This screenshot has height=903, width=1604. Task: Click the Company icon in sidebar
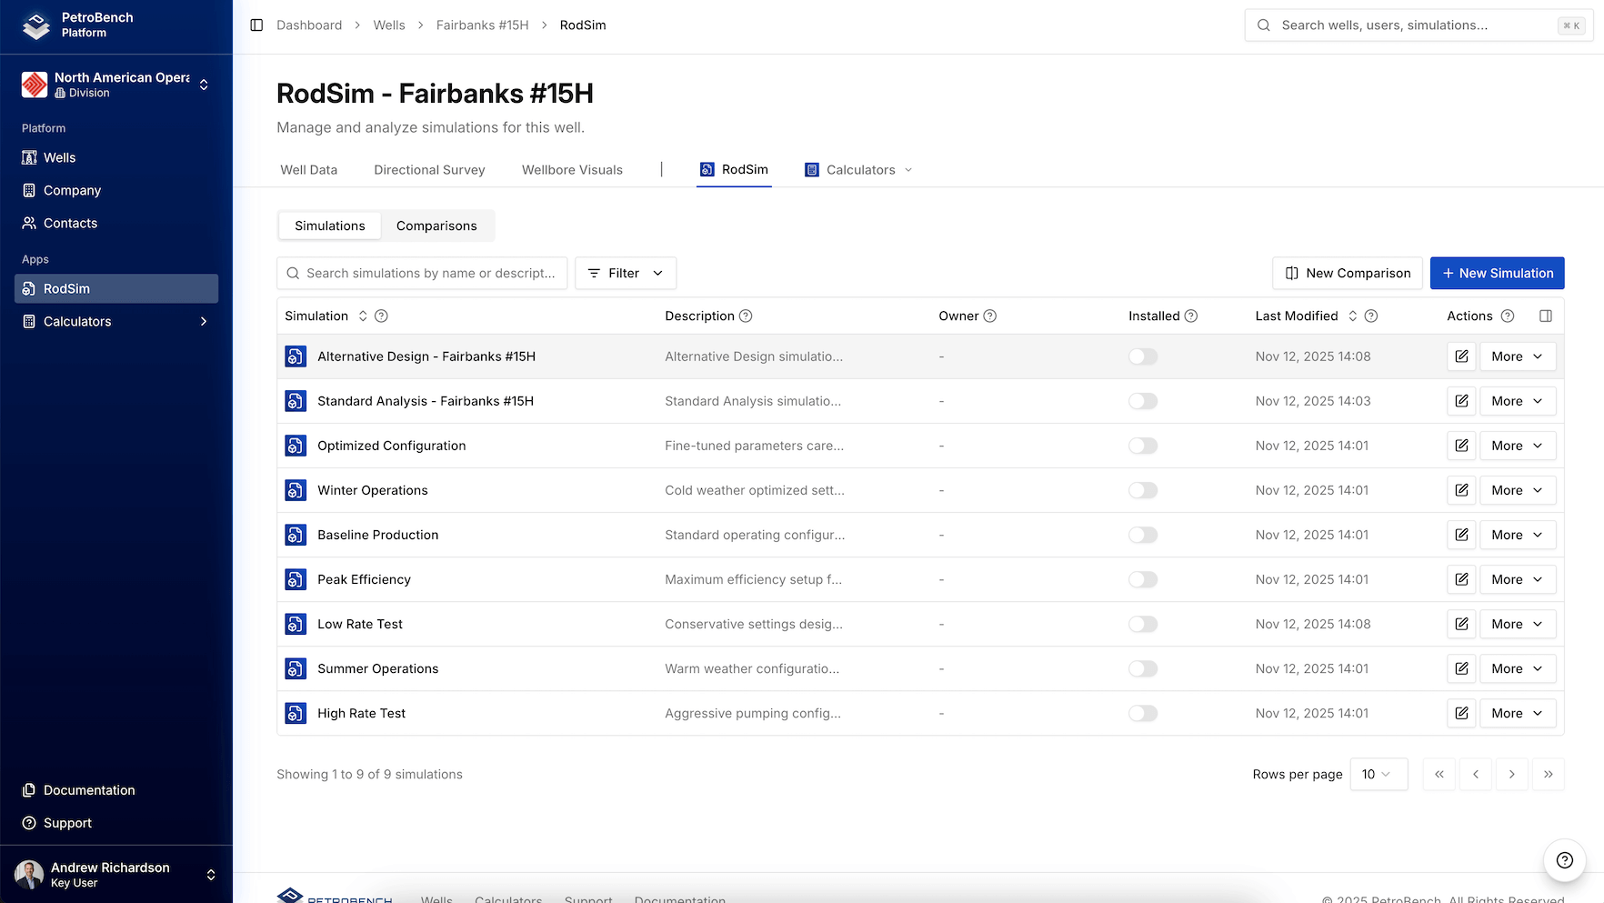click(30, 190)
